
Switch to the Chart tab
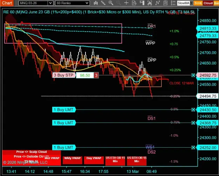pyautogui.click(x=7, y=3)
